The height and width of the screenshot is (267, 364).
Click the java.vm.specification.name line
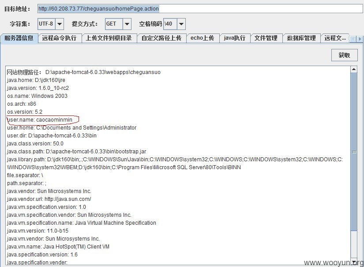pos(82,223)
